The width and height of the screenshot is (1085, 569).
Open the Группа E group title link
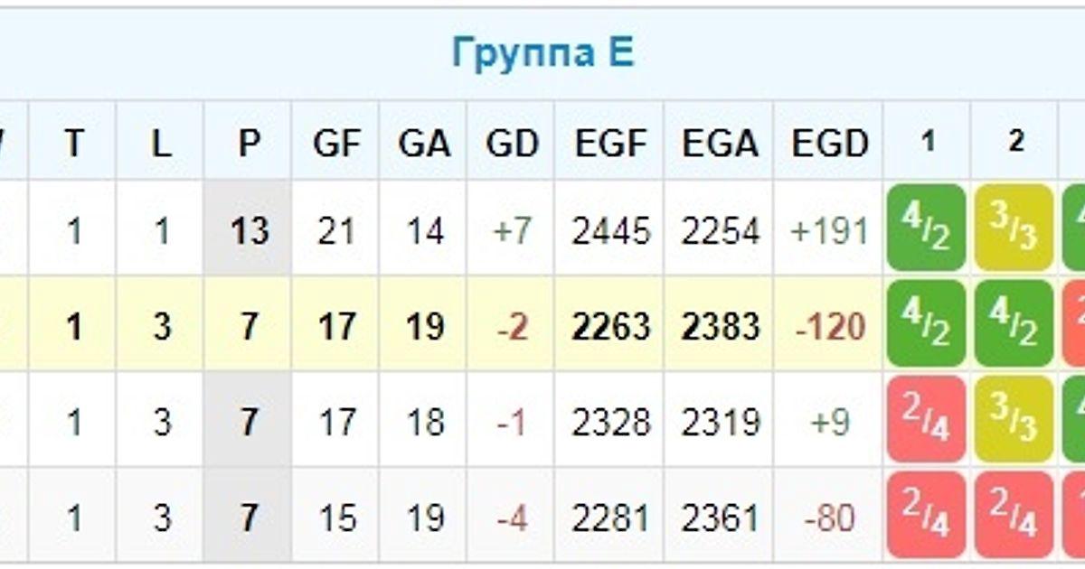click(542, 53)
